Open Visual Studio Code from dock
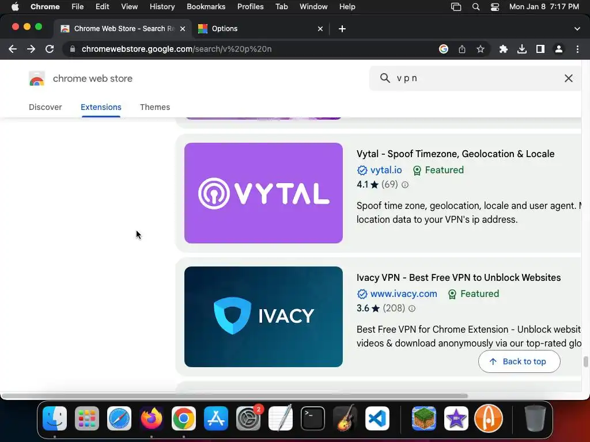590x442 pixels. (377, 418)
